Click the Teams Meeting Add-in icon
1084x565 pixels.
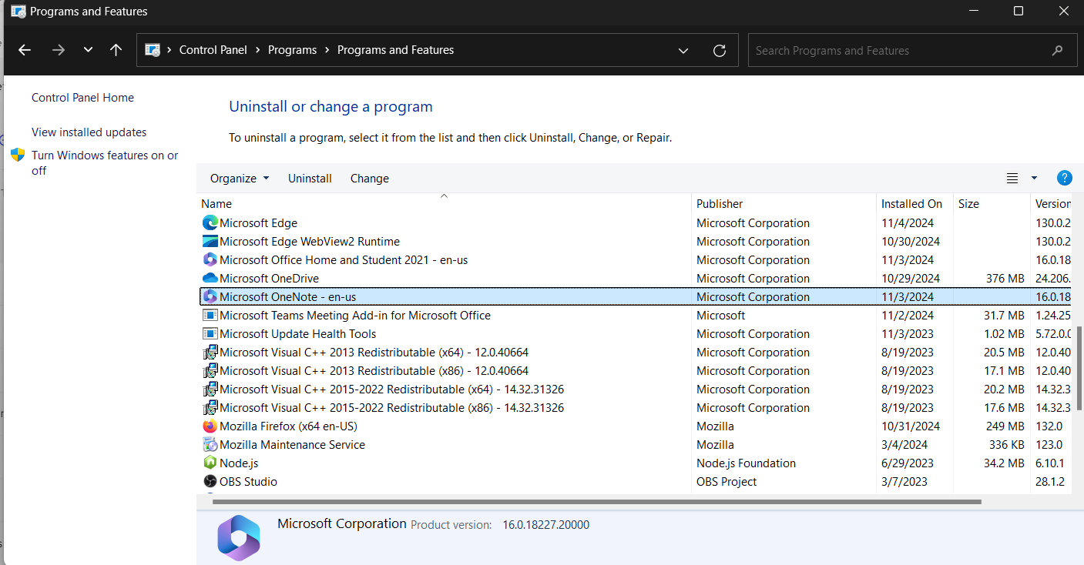[x=210, y=316]
